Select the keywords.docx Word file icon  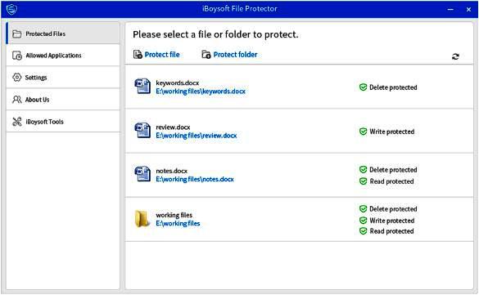click(x=142, y=86)
